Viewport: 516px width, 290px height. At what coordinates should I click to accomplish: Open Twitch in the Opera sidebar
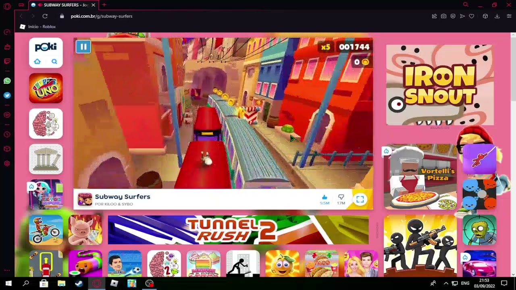coord(7,61)
